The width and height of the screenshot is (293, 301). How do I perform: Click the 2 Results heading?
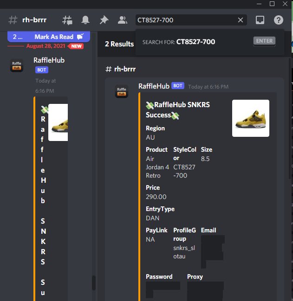click(x=119, y=44)
